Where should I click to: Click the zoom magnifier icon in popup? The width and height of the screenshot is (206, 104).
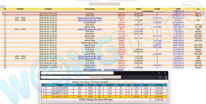point(160,77)
